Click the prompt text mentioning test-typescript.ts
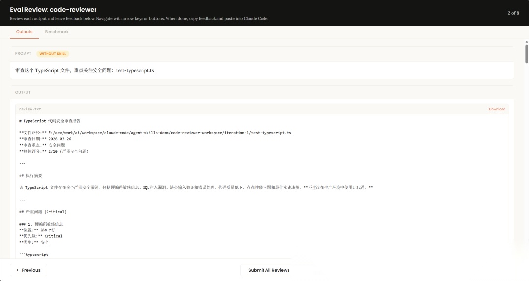The image size is (529, 281). point(85,70)
